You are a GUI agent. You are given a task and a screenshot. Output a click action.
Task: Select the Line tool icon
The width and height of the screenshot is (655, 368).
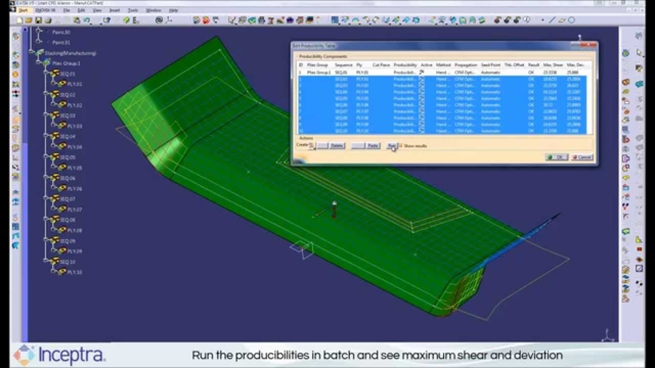tap(552, 20)
